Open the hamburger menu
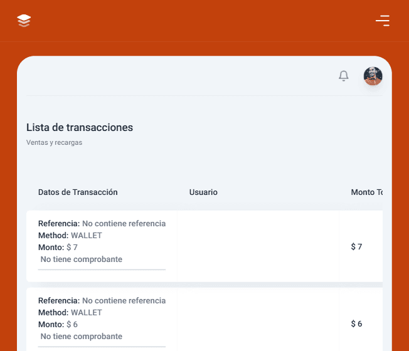 point(383,21)
